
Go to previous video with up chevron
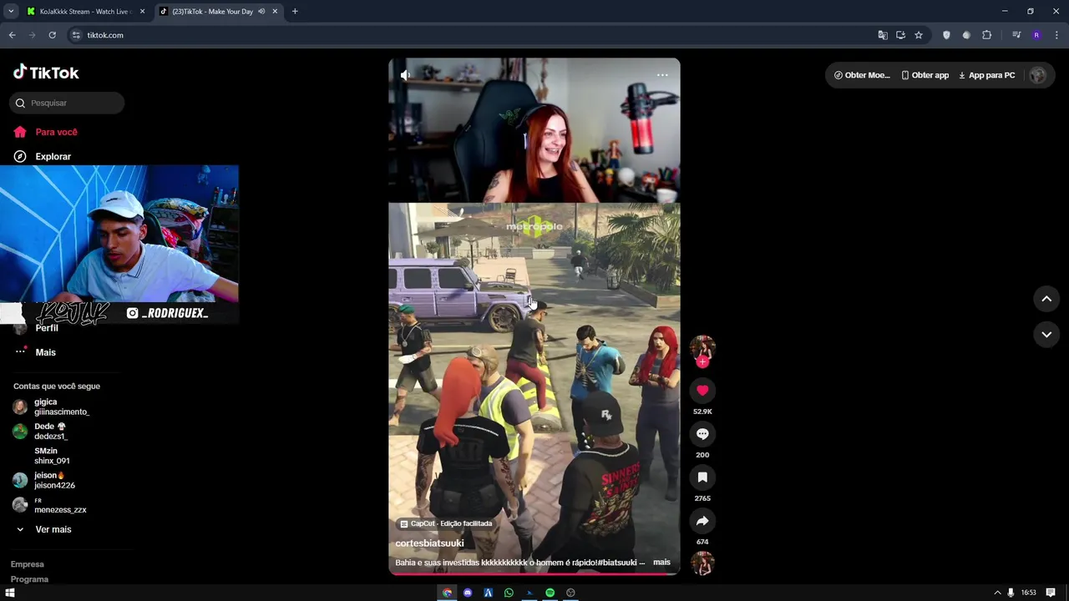tap(1046, 299)
